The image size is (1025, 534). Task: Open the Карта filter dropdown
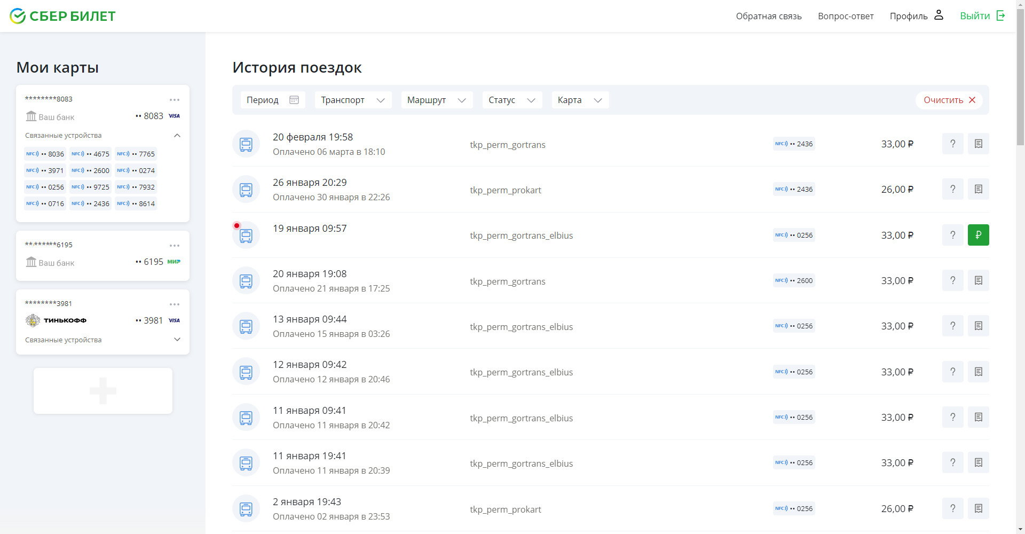(x=580, y=100)
